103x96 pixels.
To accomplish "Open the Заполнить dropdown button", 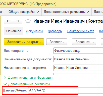I will point(84,42).
